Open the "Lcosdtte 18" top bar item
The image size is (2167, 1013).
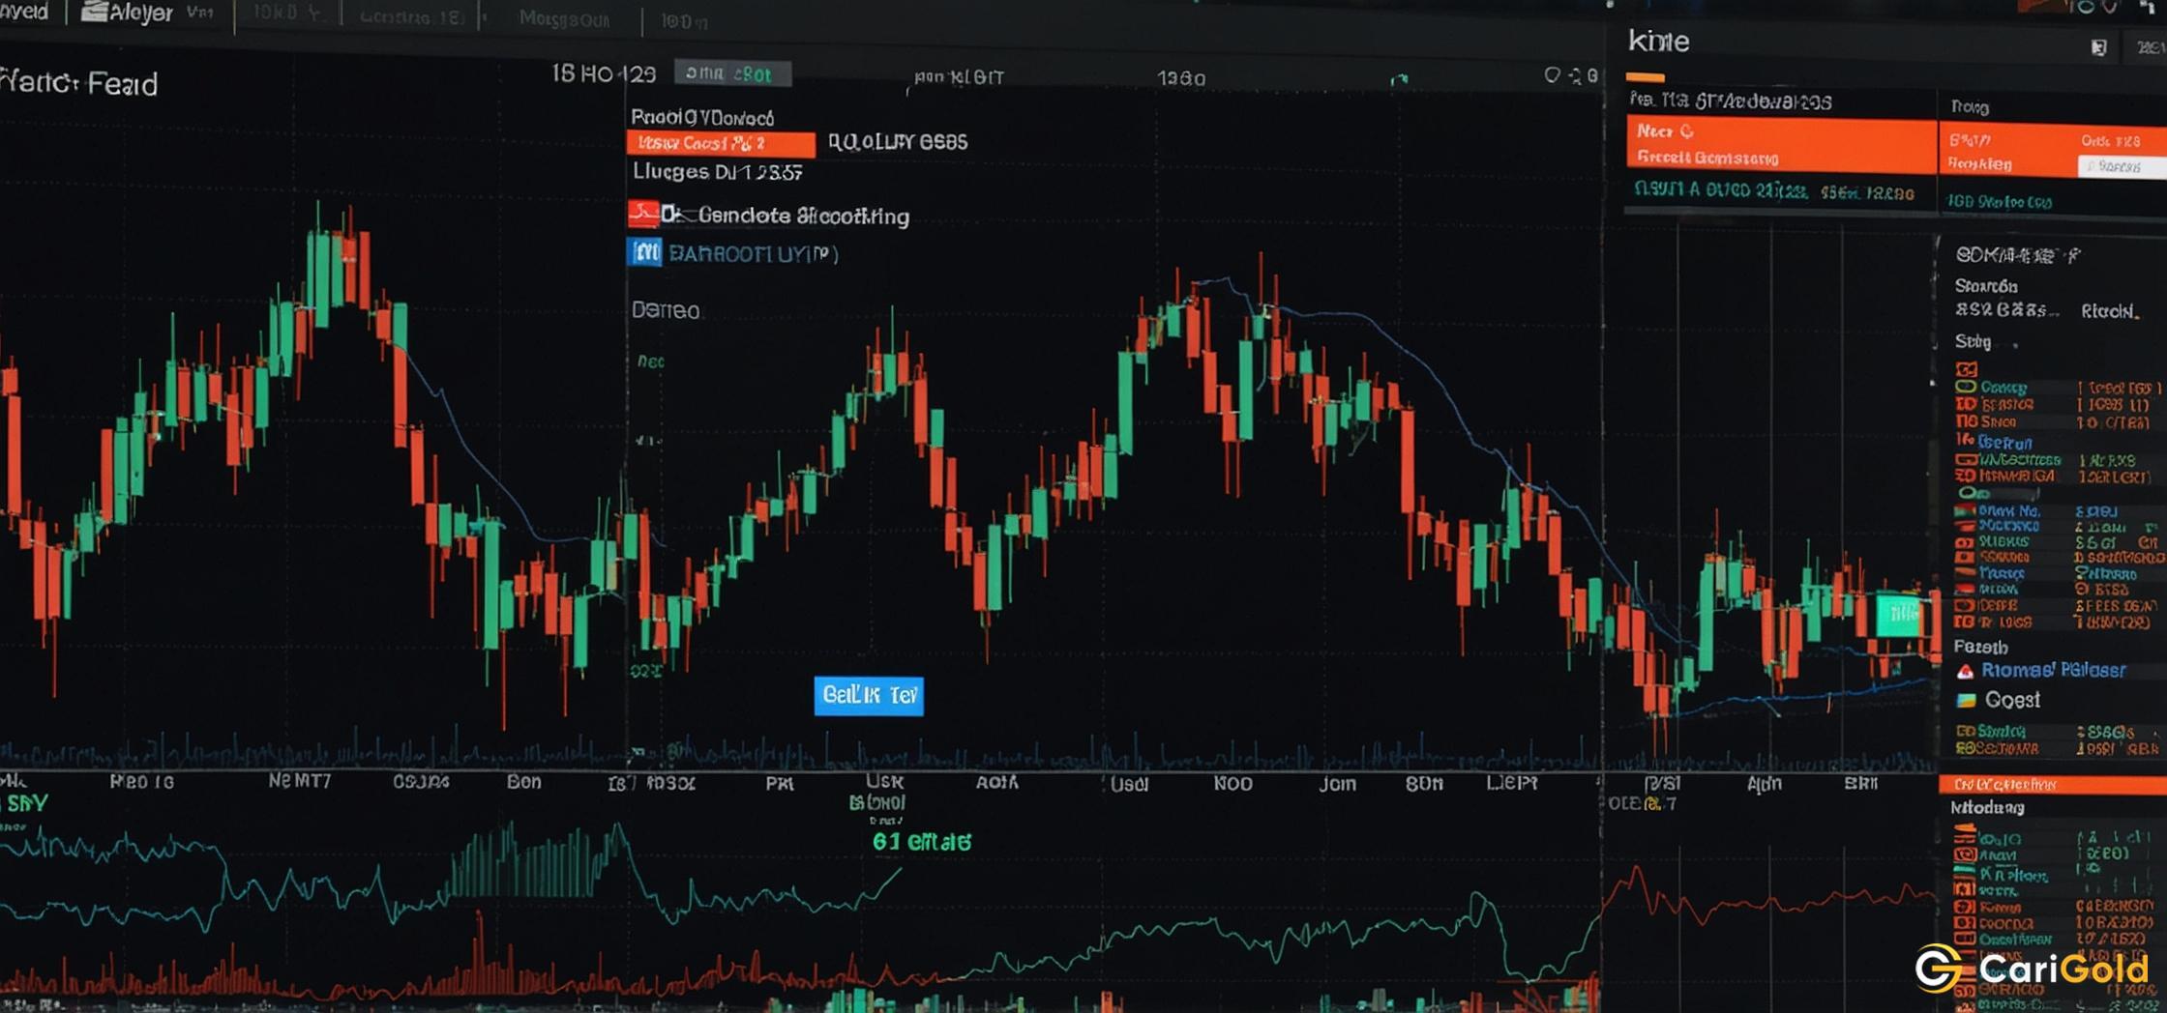point(410,17)
